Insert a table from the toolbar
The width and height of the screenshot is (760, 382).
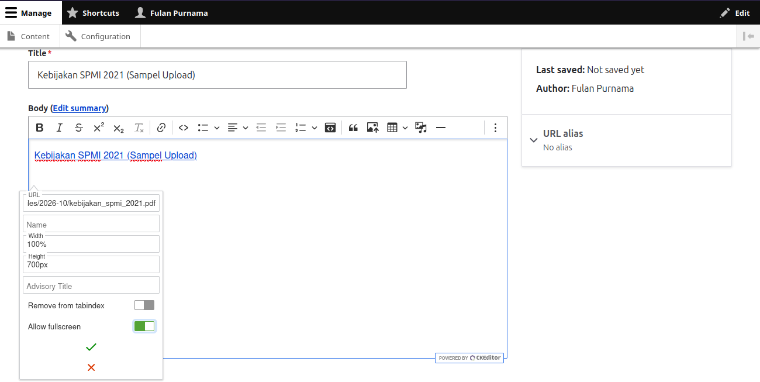point(392,128)
